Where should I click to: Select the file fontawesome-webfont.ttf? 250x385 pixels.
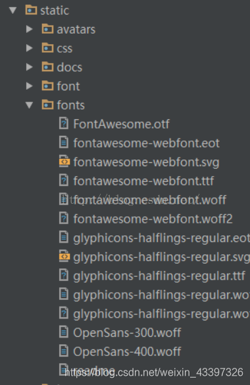pyautogui.click(x=143, y=181)
